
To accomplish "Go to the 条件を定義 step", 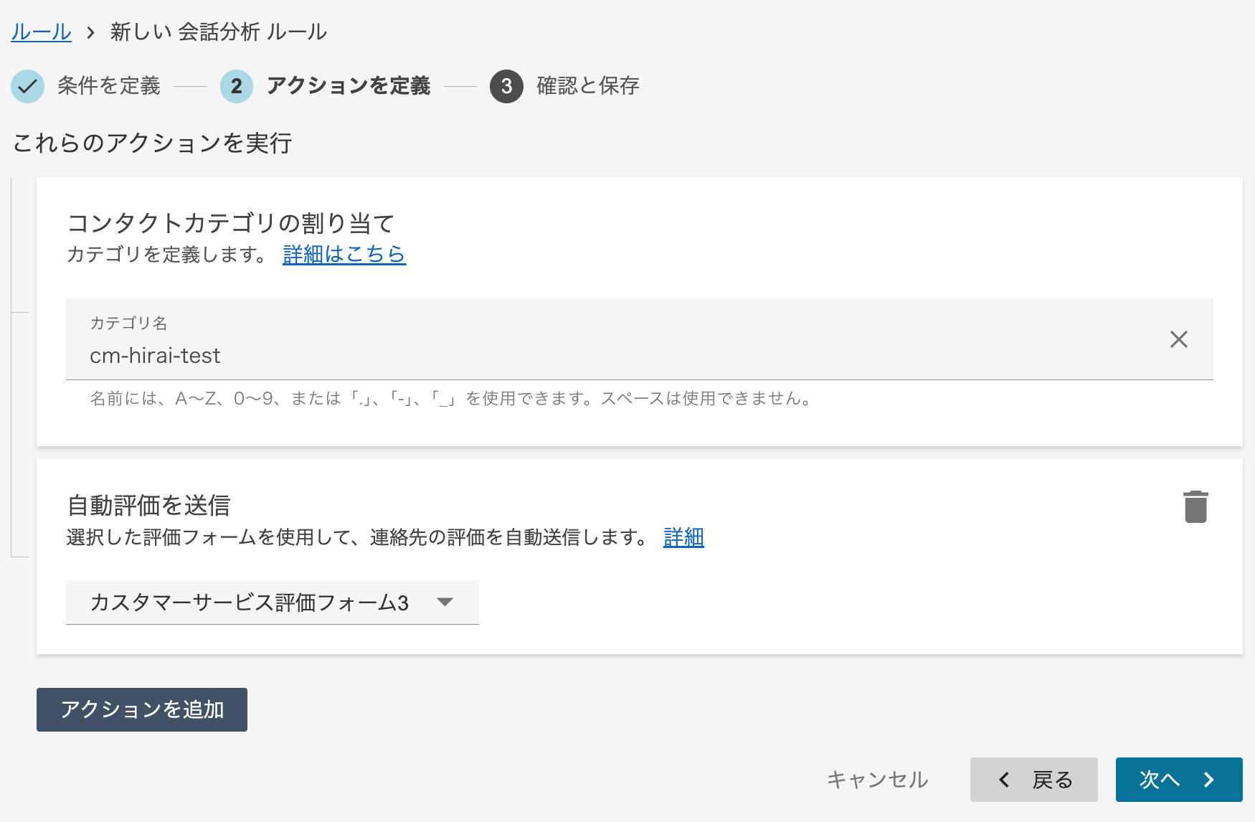I will pos(109,86).
